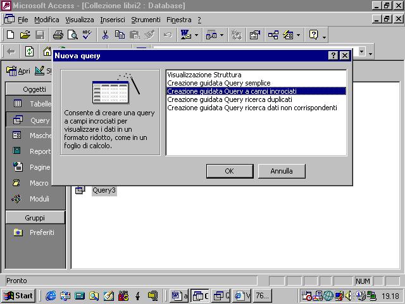Viewport: 405px width, 304px height.
Task: Click the Code editor icon beside Properties
Action: 236,35
